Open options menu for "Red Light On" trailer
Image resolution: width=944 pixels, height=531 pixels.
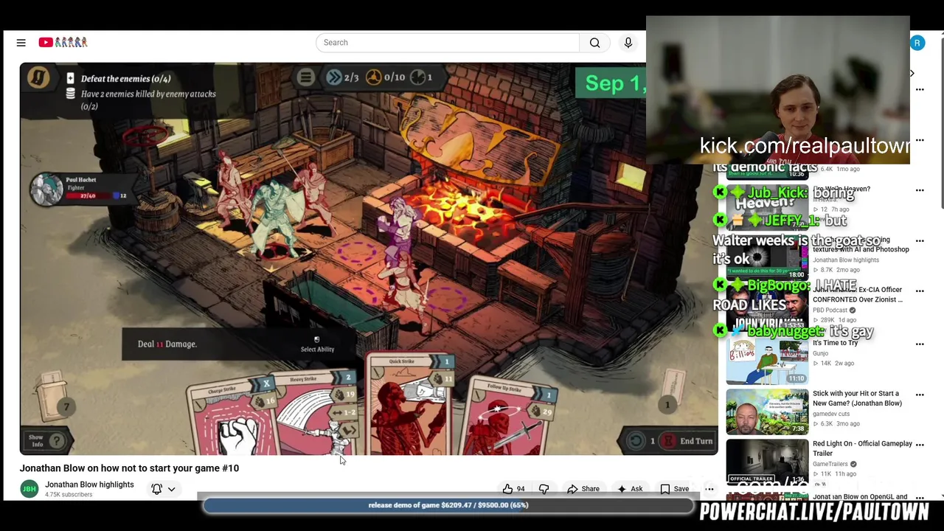pyautogui.click(x=920, y=445)
